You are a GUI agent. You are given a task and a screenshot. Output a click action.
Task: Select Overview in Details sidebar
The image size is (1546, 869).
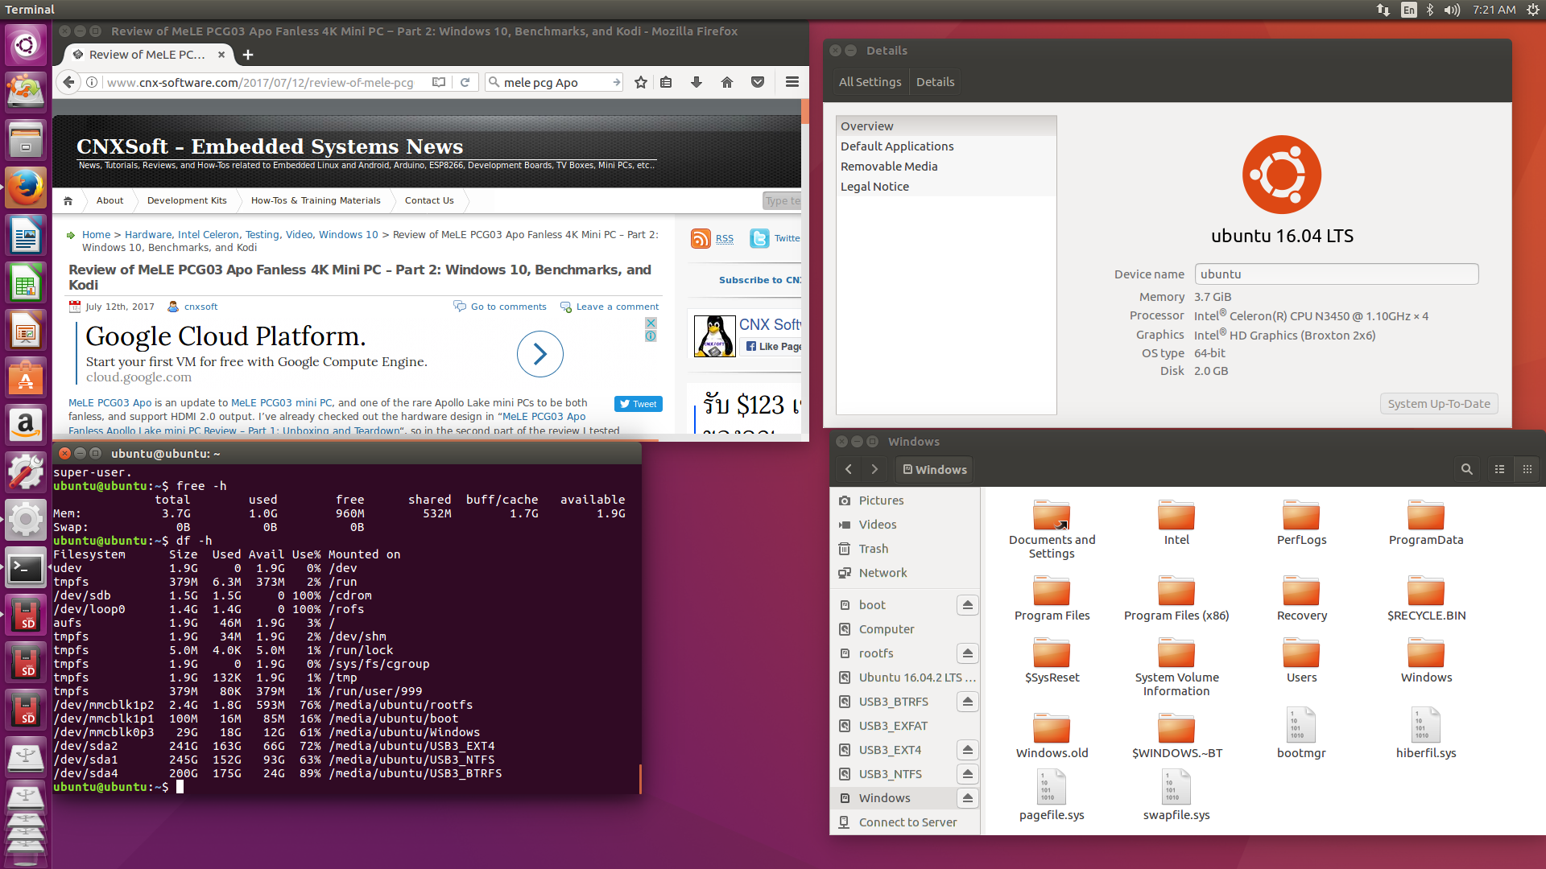[946, 126]
